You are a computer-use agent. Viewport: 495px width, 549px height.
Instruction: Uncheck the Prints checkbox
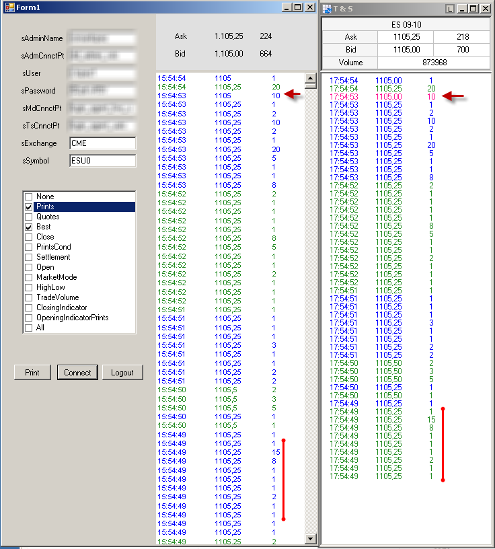point(29,207)
